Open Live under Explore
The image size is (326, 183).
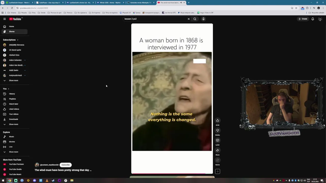click(x=14, y=147)
